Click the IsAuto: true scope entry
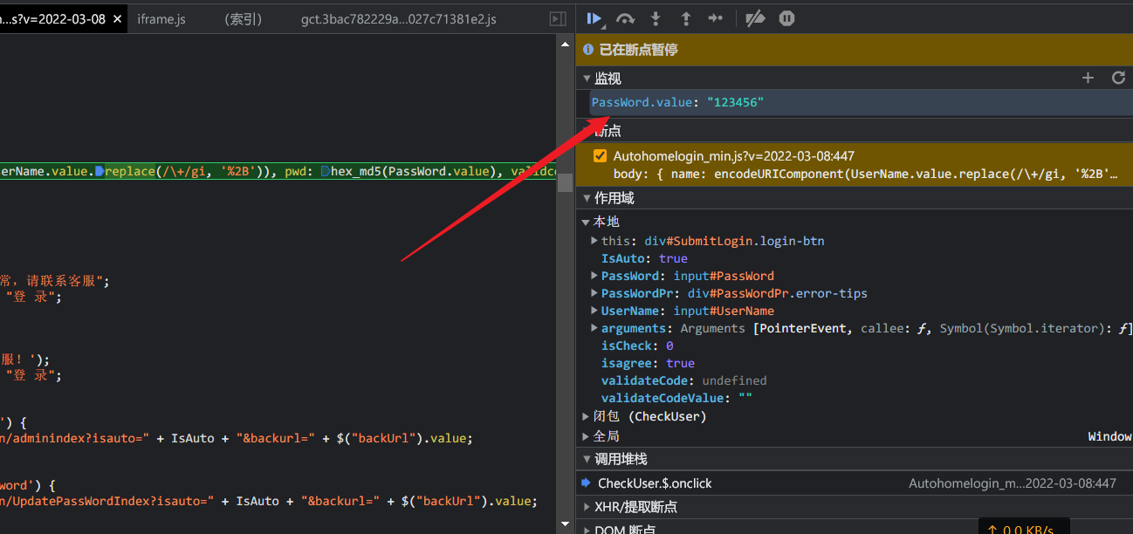This screenshot has width=1133, height=534. [x=644, y=258]
